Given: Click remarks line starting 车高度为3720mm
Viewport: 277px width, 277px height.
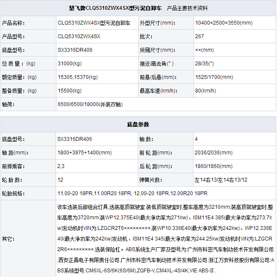Looking at the screenshot, I should tap(165, 218).
